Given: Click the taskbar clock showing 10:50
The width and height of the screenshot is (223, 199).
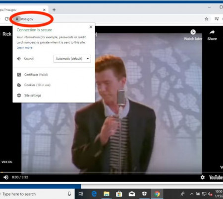Looking at the screenshot, I should coord(219,194).
